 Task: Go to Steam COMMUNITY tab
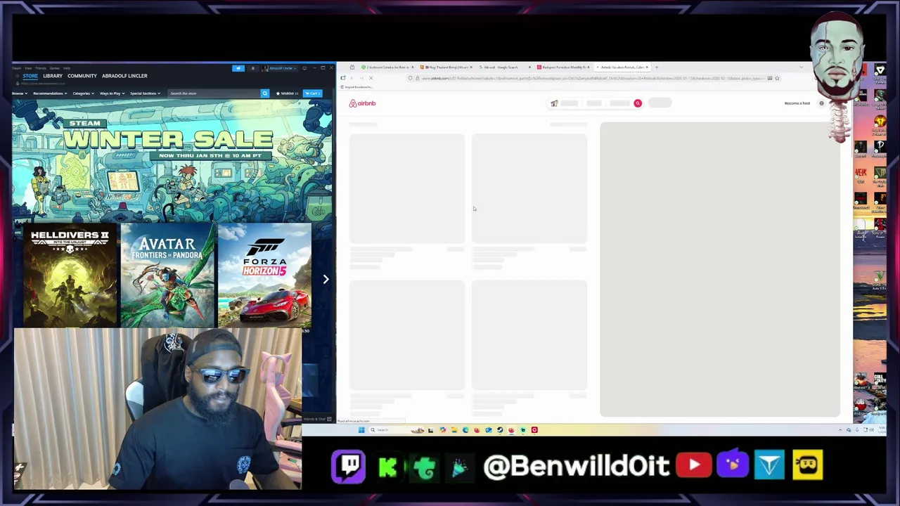point(82,76)
